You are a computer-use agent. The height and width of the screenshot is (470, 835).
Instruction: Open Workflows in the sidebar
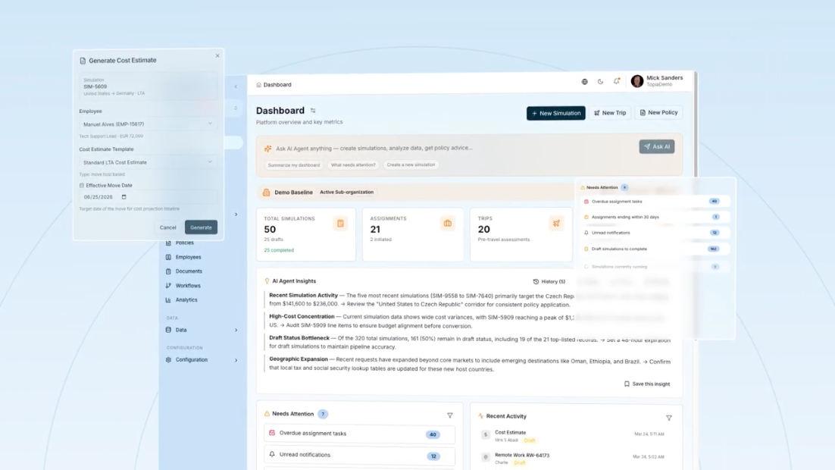click(188, 286)
